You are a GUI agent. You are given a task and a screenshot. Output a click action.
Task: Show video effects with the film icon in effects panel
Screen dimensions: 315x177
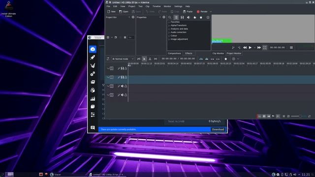(182, 18)
